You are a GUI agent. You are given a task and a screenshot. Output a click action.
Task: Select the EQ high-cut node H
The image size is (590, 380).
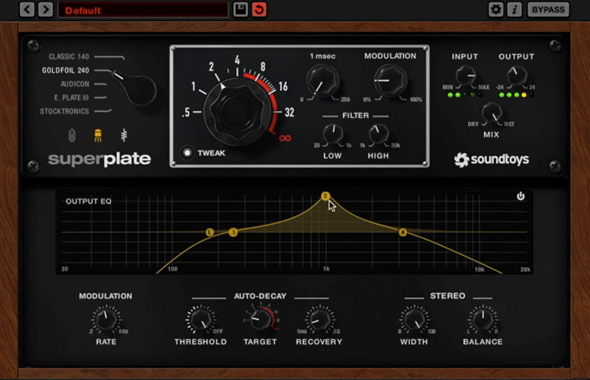402,232
